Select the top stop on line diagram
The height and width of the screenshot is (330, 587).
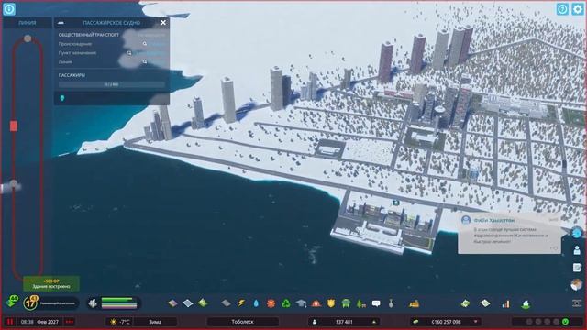click(x=28, y=38)
